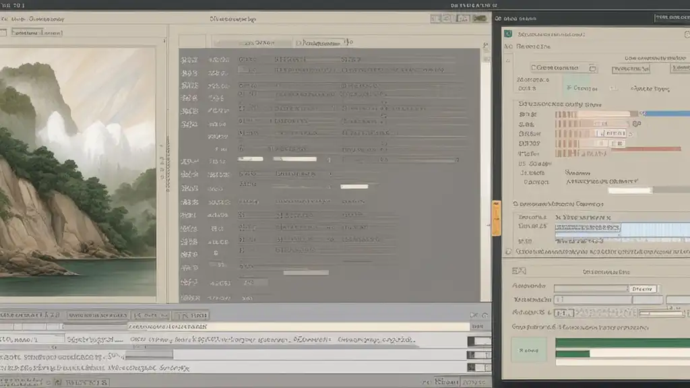
Task: Click the blue bar in the color bars list
Action: [x=667, y=113]
